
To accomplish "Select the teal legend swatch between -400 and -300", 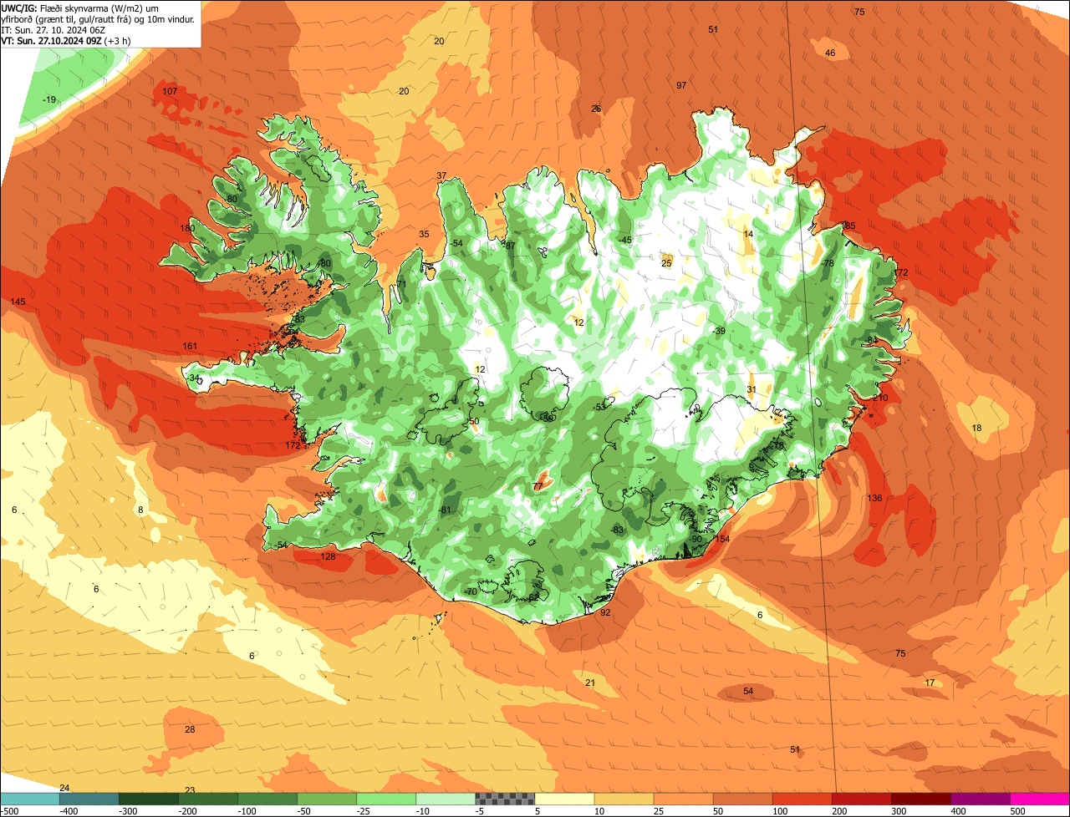I will coord(89,799).
